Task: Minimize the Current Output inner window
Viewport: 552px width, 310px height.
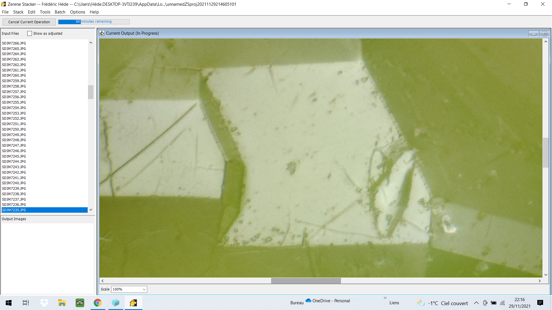Action: point(534,34)
